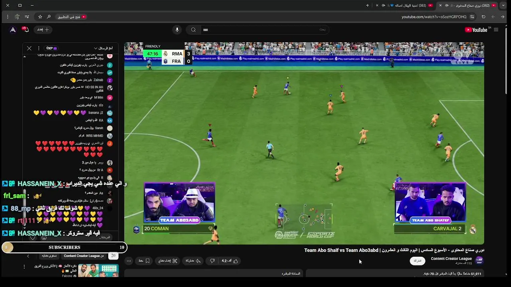Expand the top chat messages (أهم الرسائل) dropdown
This screenshot has height=287, width=511.
tap(103, 48)
